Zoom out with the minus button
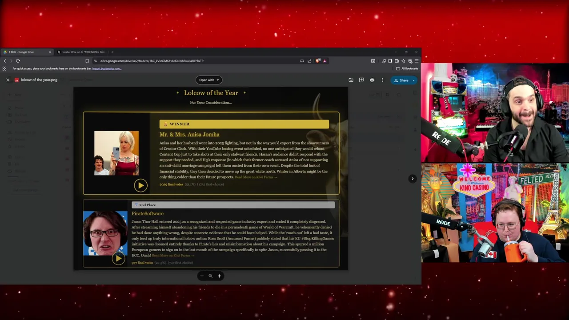The image size is (569, 320). (202, 276)
